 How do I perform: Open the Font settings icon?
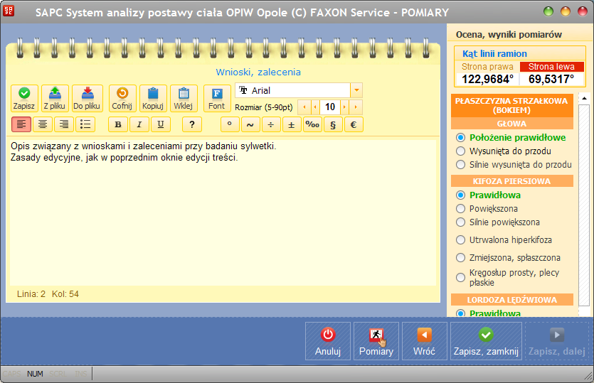(217, 98)
